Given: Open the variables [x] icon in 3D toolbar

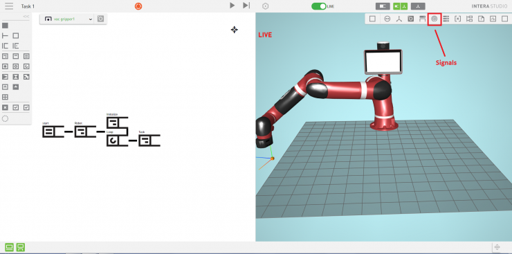Looking at the screenshot, I should 458,19.
